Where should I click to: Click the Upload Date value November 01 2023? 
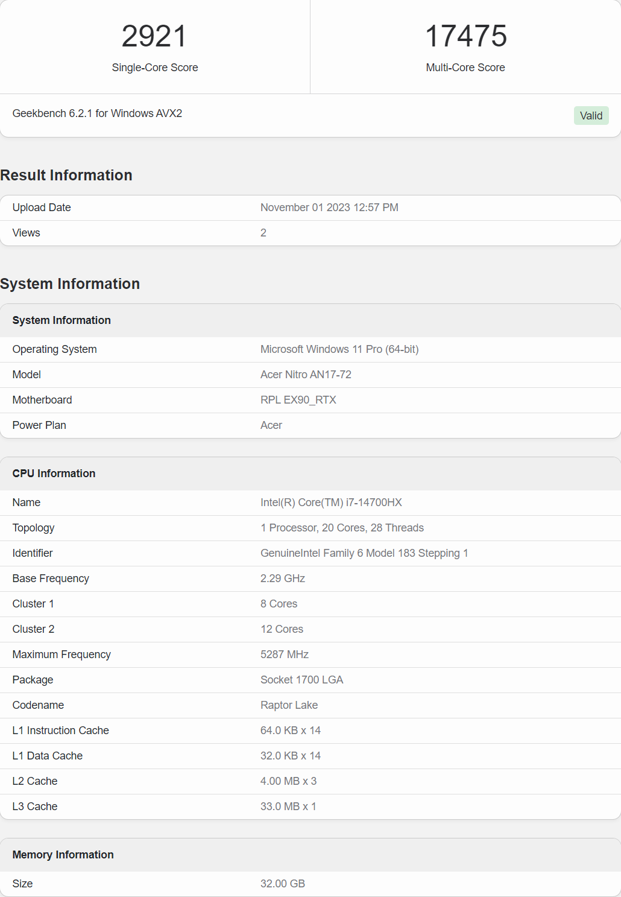329,208
